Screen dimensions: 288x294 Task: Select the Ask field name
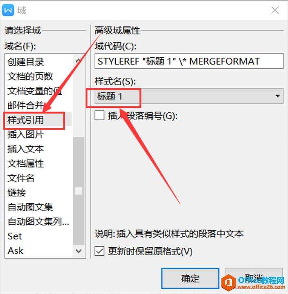point(38,251)
